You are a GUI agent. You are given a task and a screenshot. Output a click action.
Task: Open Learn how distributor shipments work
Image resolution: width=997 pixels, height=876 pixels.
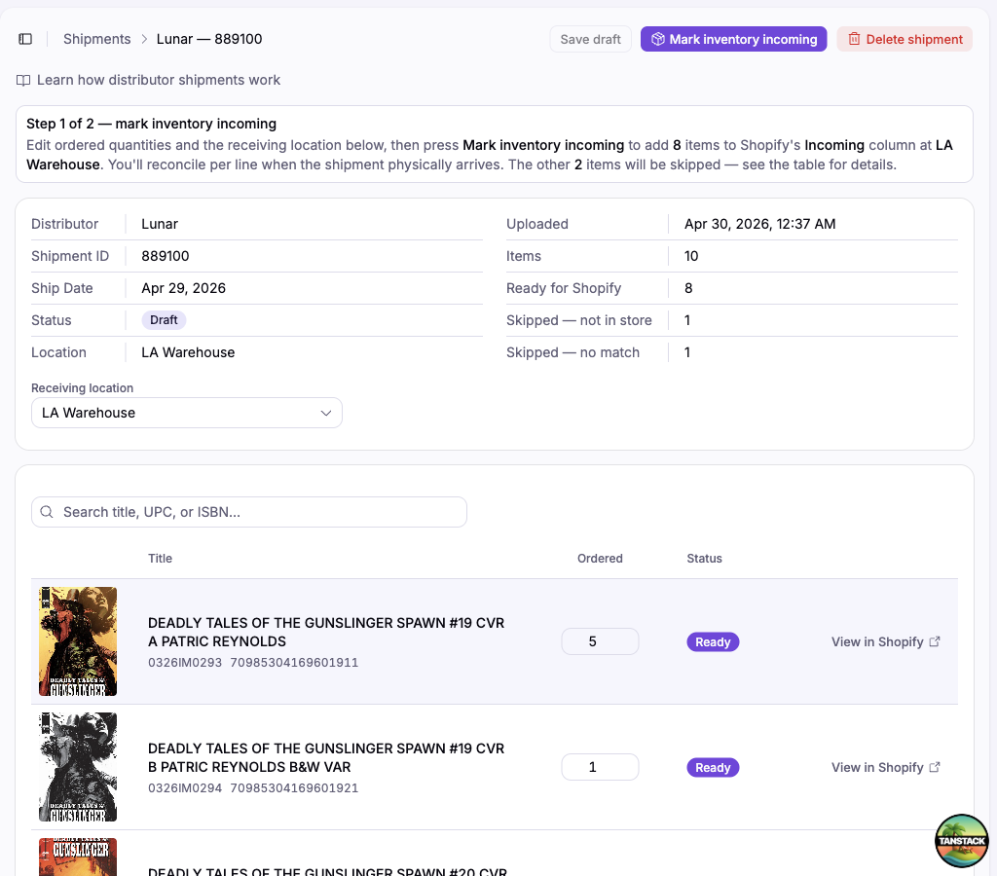tap(159, 80)
